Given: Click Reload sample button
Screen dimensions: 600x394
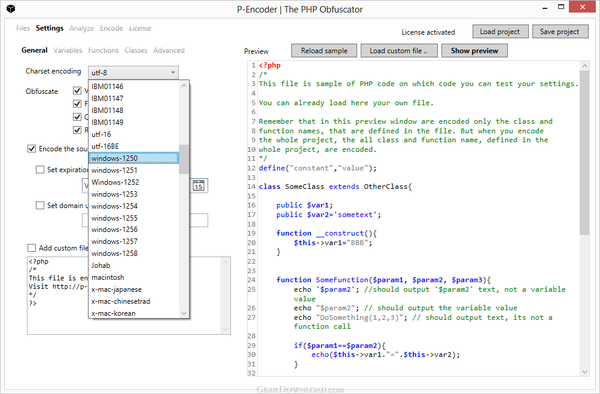Looking at the screenshot, I should click(x=324, y=50).
